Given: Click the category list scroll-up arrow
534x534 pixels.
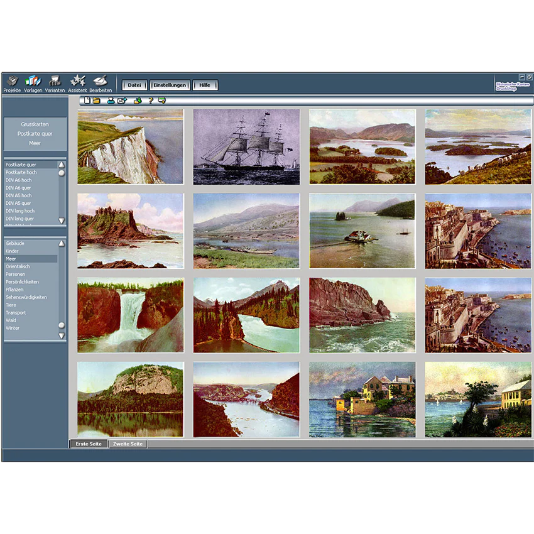Looking at the screenshot, I should point(62,244).
